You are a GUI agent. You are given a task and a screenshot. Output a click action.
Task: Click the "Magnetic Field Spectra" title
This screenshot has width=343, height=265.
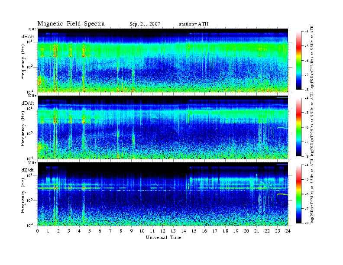tap(71, 24)
